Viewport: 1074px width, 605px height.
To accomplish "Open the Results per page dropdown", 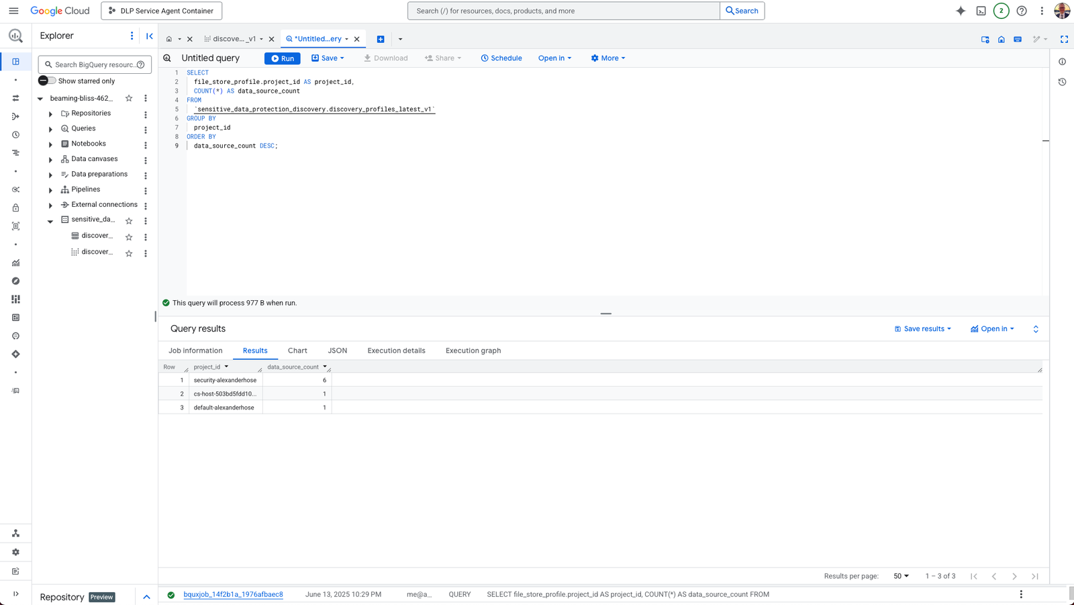I will click(900, 575).
